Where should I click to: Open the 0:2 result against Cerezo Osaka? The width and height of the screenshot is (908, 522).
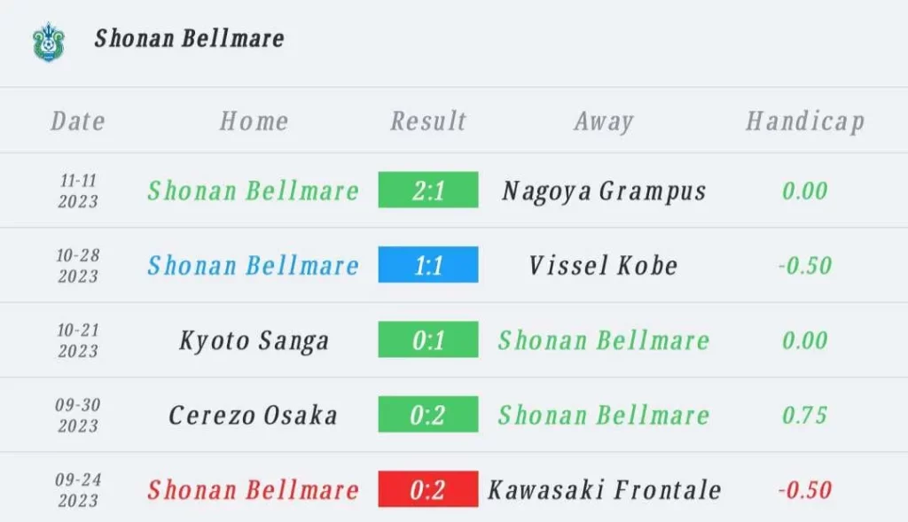click(428, 414)
